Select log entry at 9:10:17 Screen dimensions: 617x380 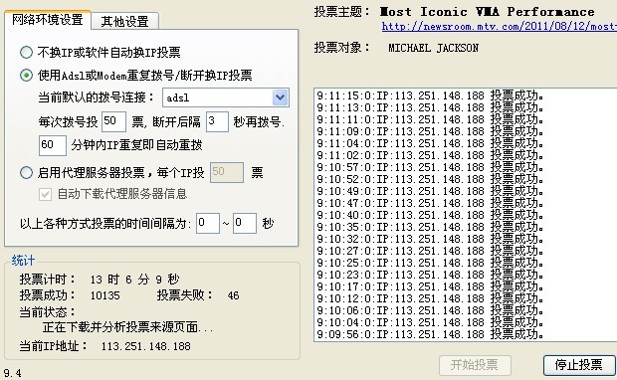point(430,286)
